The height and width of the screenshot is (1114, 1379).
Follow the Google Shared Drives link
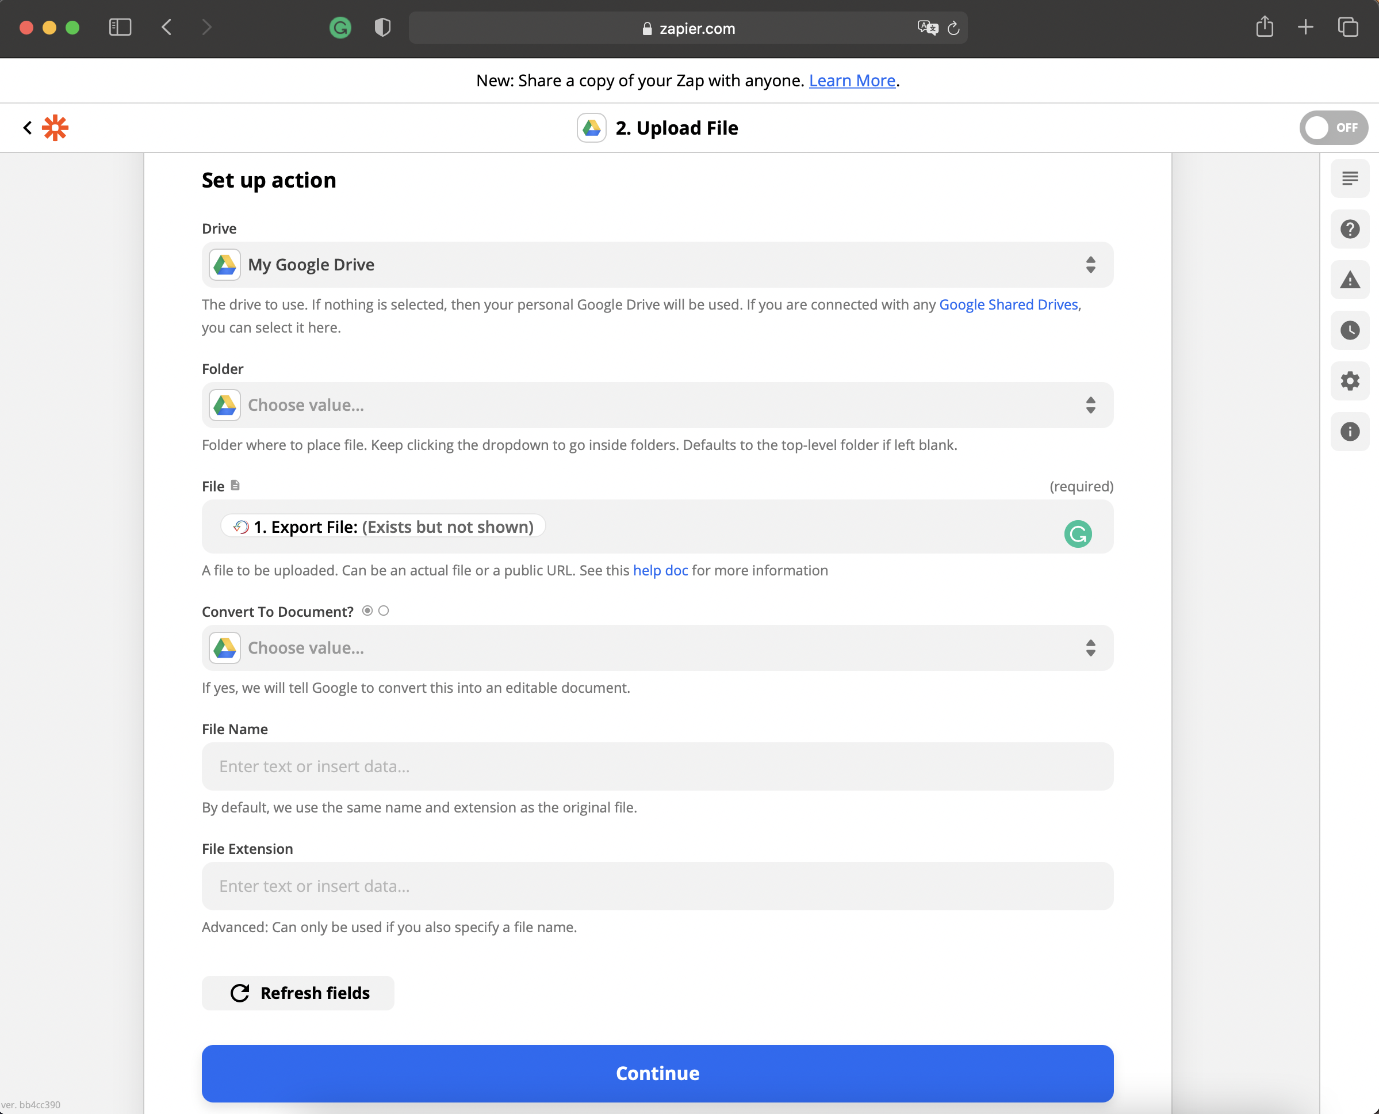click(x=1008, y=305)
